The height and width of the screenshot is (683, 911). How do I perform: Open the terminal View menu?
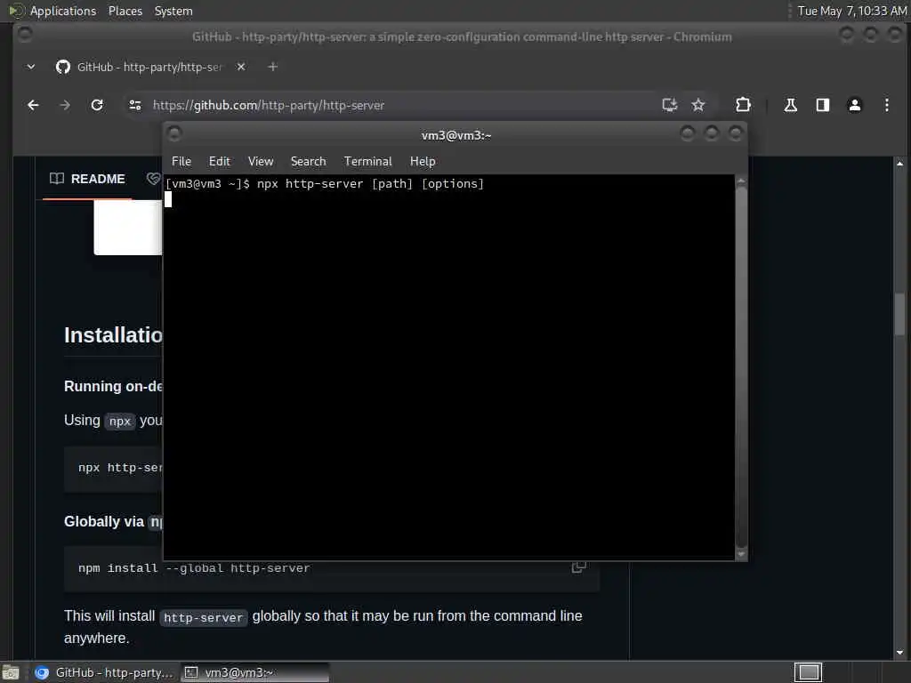pos(261,162)
